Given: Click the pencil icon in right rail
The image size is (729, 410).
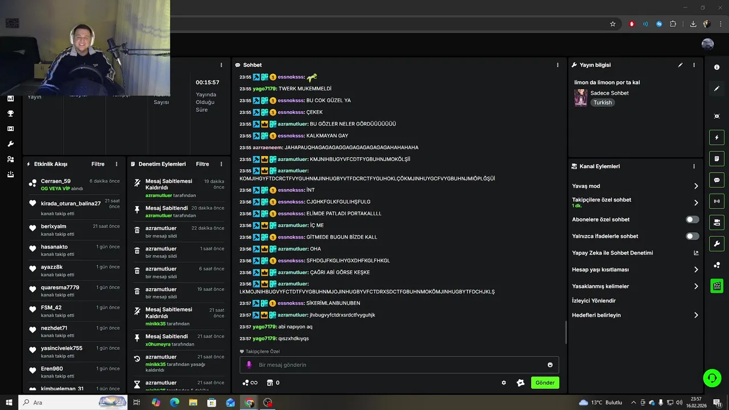Looking at the screenshot, I should [716, 88].
